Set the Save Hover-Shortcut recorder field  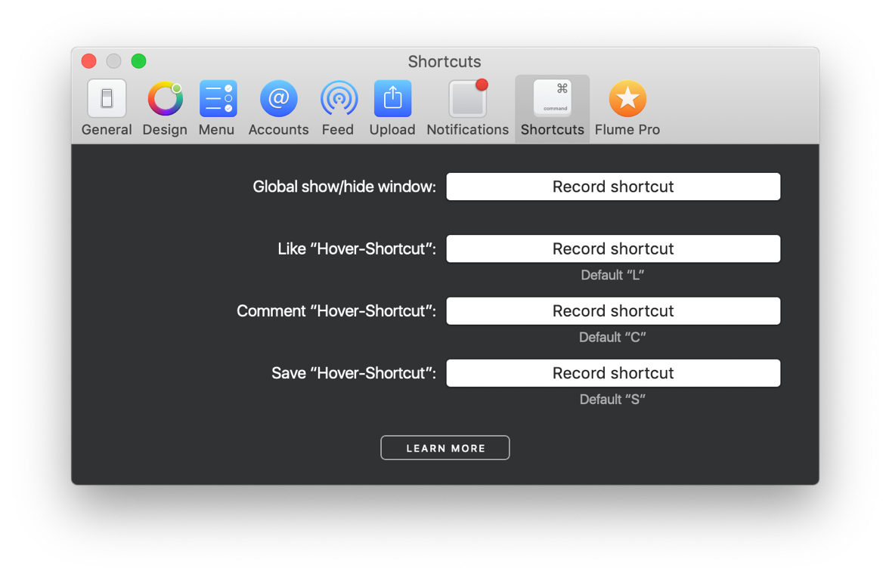613,373
